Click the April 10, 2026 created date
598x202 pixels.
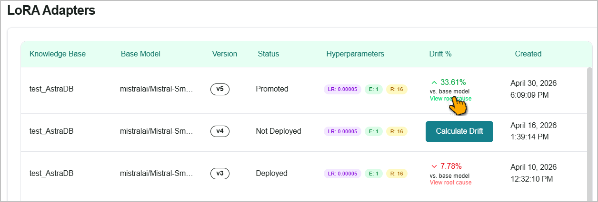(533, 167)
